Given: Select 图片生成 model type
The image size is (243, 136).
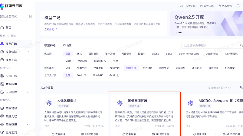Looking at the screenshot, I should click(164, 68).
